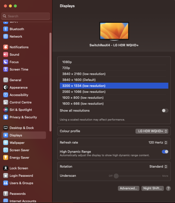The height and width of the screenshot is (203, 175).
Task: Open Bluetooth settings icon in sidebar
Action: coord(6,29)
